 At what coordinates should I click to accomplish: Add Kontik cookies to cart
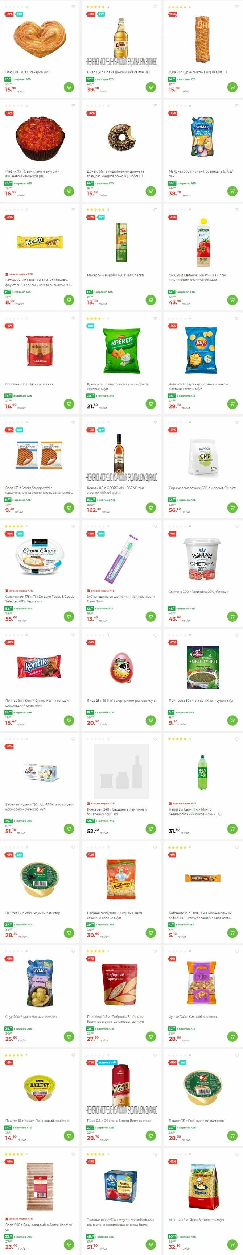click(69, 720)
